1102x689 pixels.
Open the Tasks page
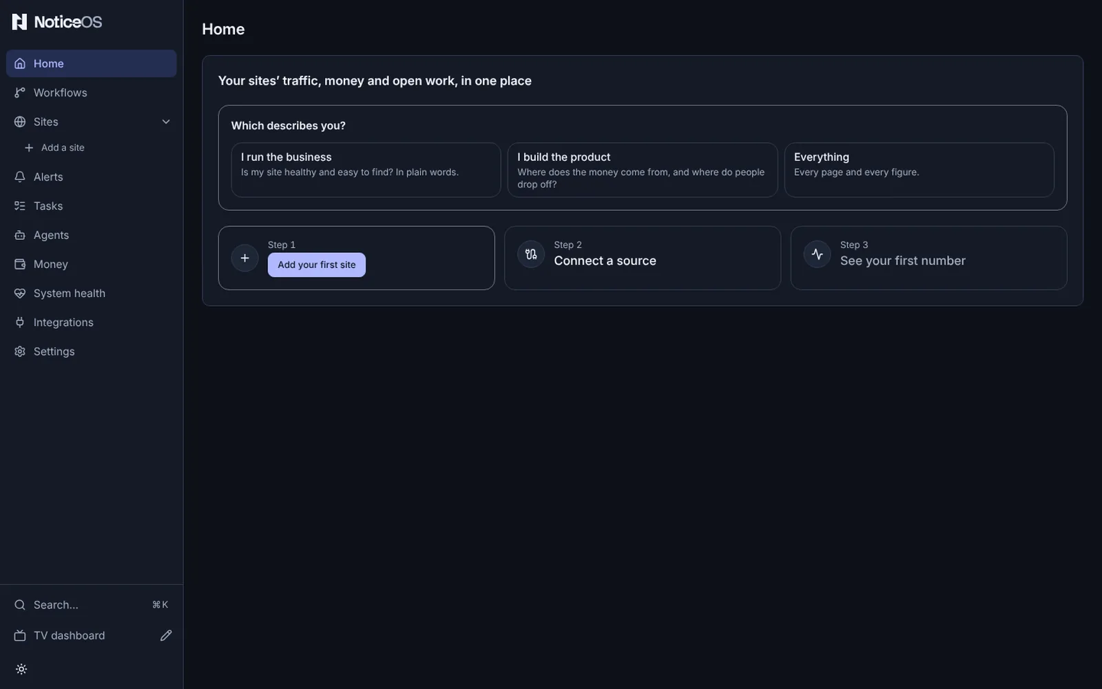click(92, 206)
